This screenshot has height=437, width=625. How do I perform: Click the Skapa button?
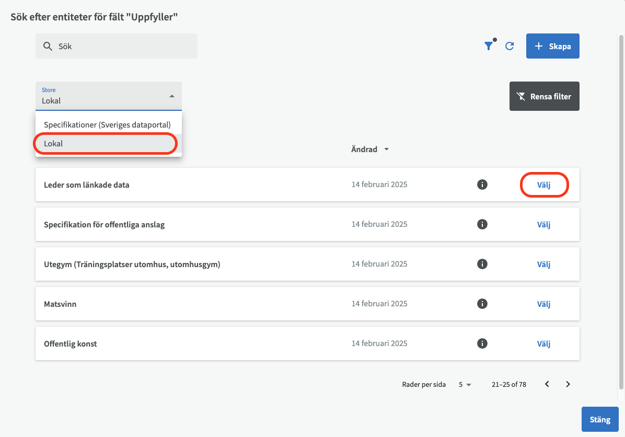point(552,47)
